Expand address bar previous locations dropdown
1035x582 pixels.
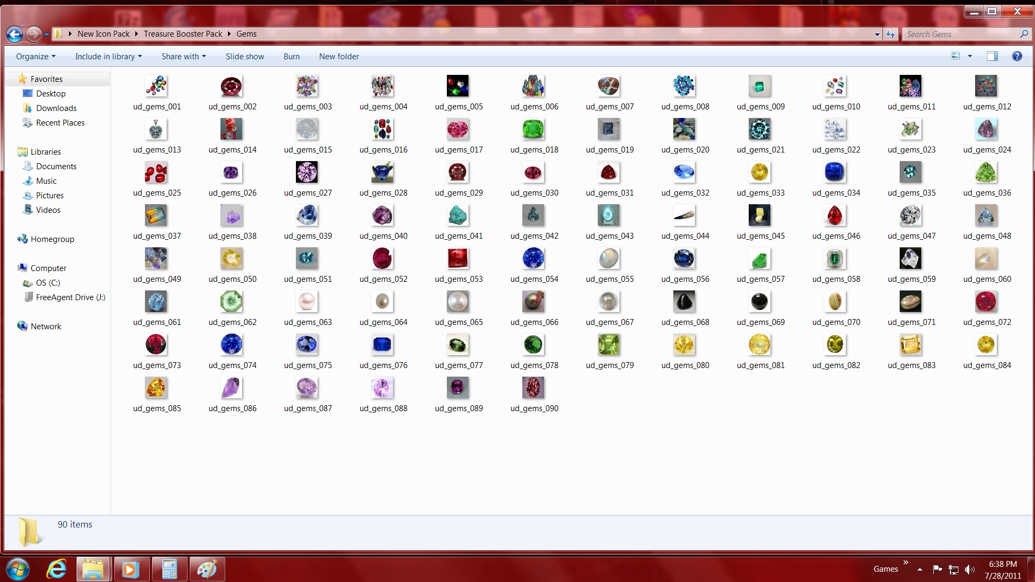(x=877, y=34)
